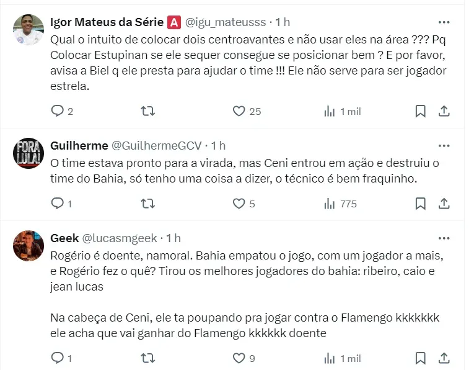Viewport: 474px width, 370px height.
Task: Click Geek's profile avatar
Action: [29, 246]
